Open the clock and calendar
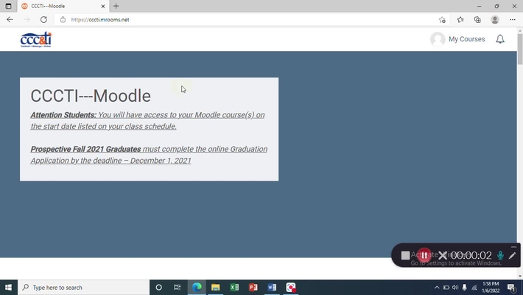Screen dimensions: 523x295 (x=491, y=288)
